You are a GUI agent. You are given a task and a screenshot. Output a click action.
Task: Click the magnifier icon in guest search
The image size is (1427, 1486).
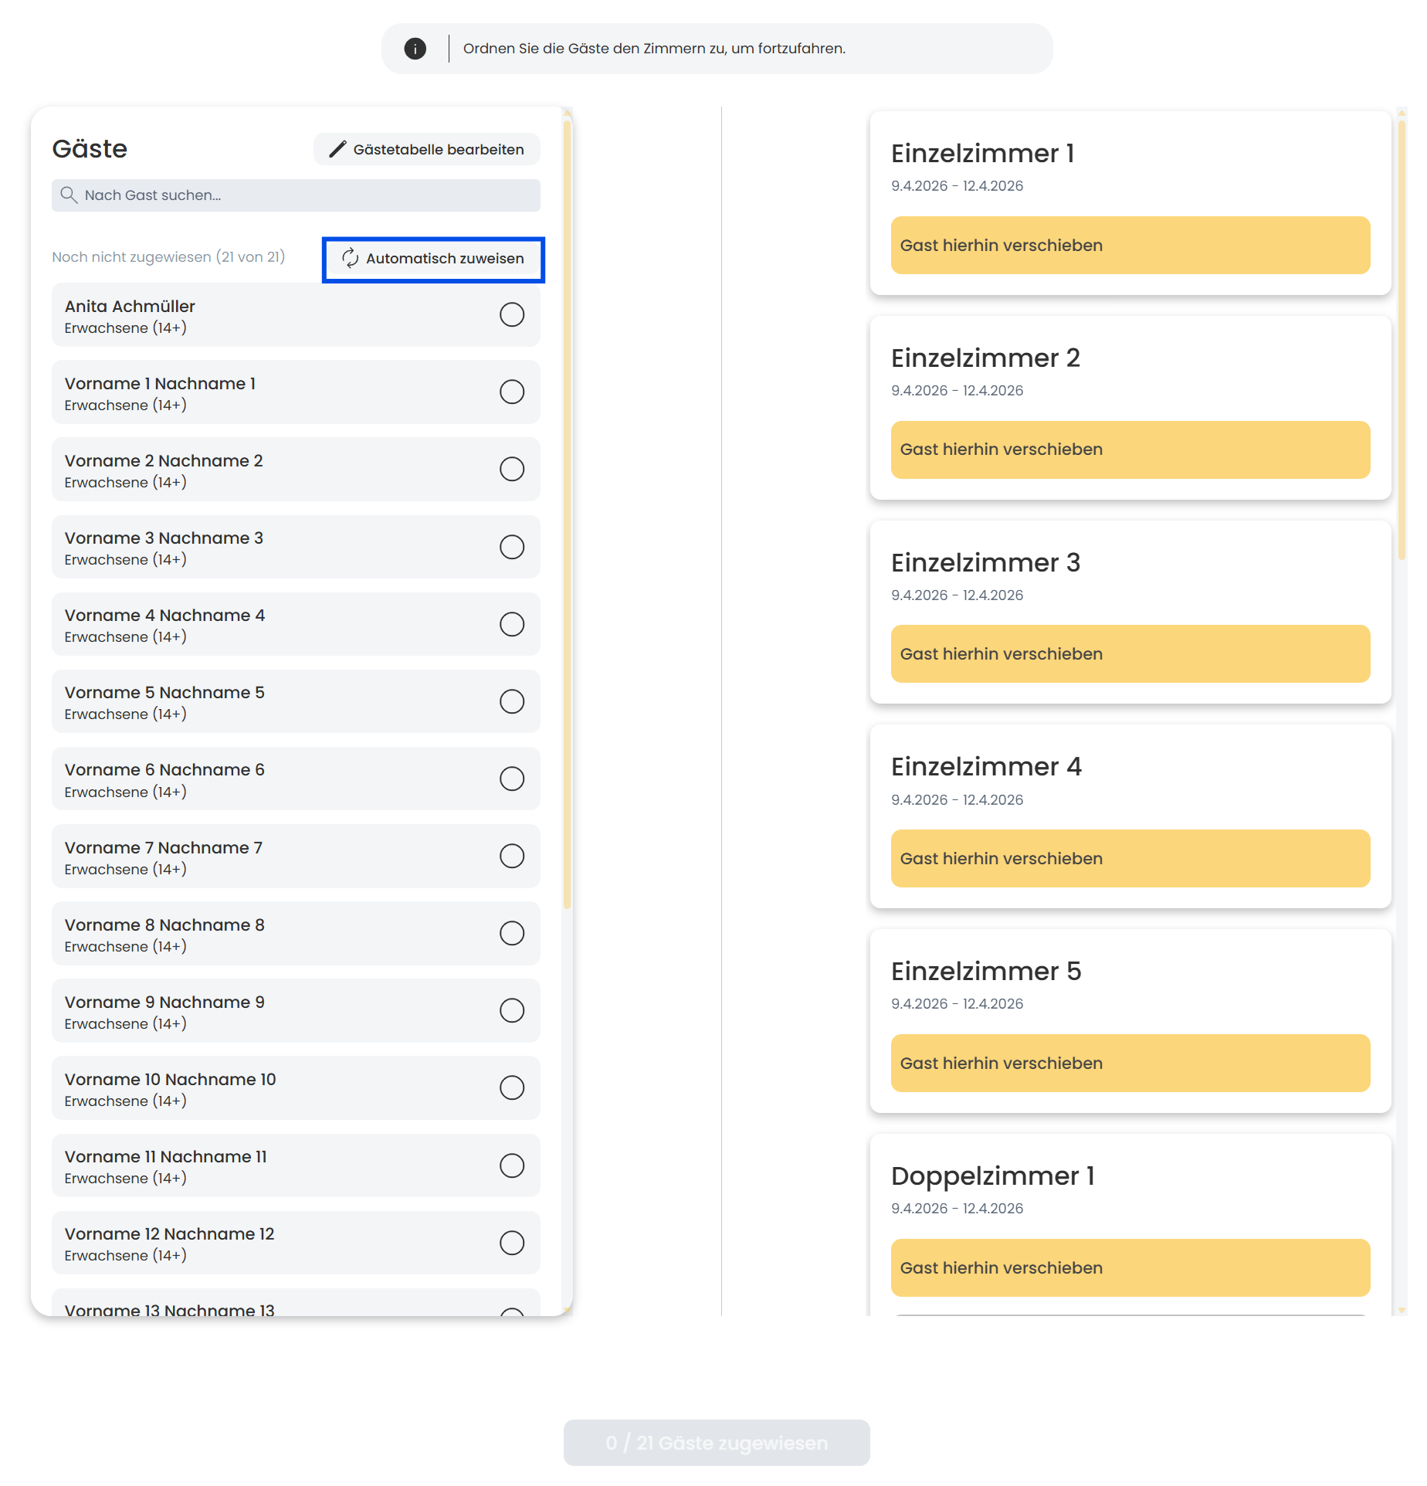click(69, 195)
